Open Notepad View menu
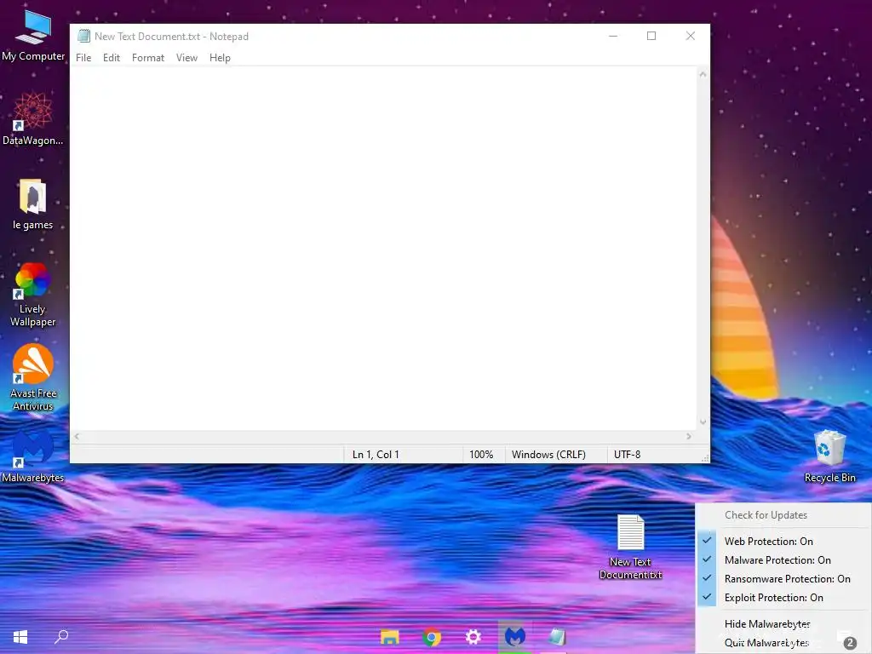Screen dimensions: 872x654 186,58
